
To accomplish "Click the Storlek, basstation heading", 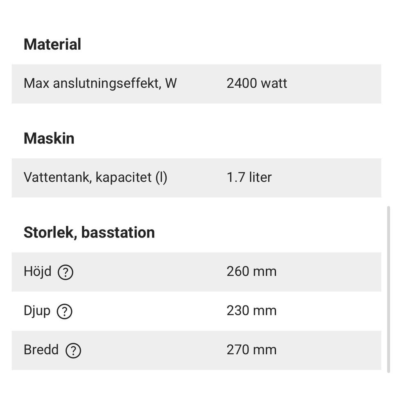I will tap(89, 233).
